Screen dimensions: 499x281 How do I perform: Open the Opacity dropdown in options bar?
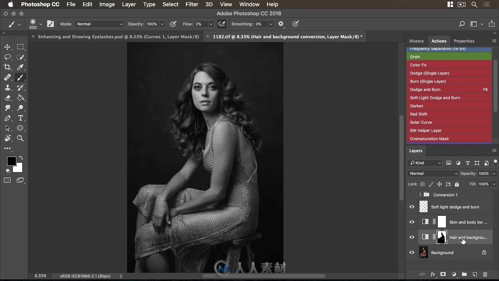[x=162, y=24]
